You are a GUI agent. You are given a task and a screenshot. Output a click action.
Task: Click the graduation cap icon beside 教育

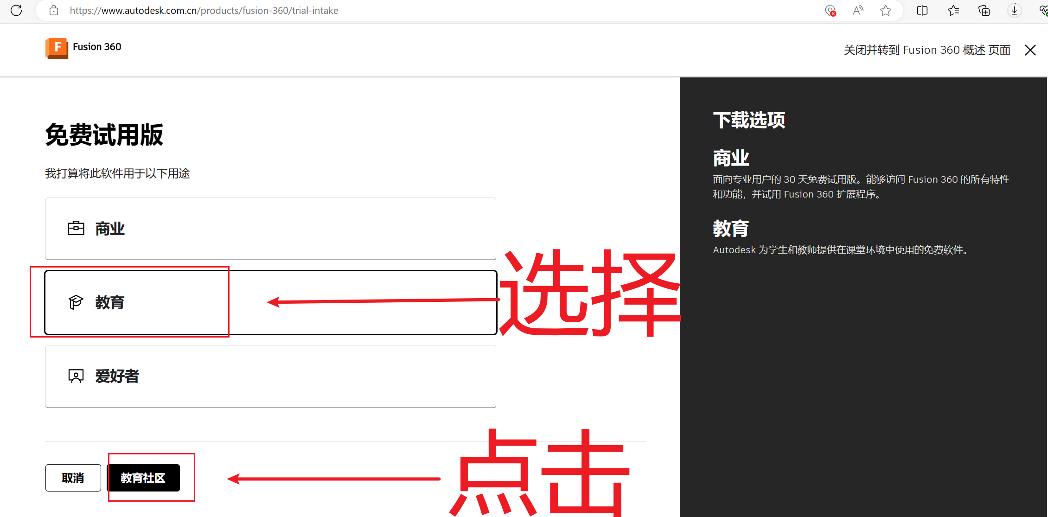[76, 302]
